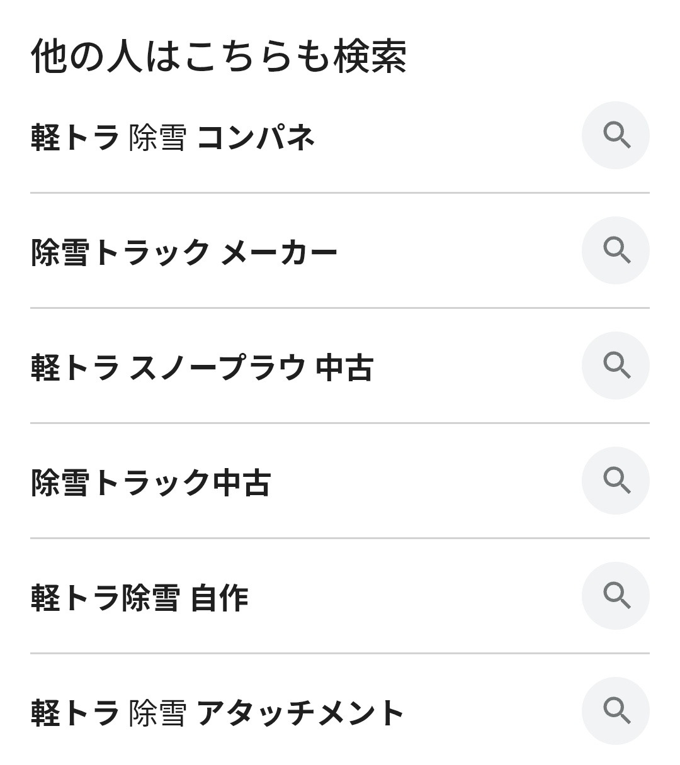Tap the search icon for 軽トラ スノープラウ 中古
This screenshot has width=680, height=765.
click(615, 366)
